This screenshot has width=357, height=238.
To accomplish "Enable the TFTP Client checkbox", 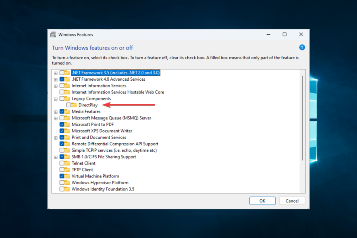I will (62, 169).
